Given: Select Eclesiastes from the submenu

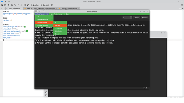Looking at the screenshot, I should coord(60,31).
